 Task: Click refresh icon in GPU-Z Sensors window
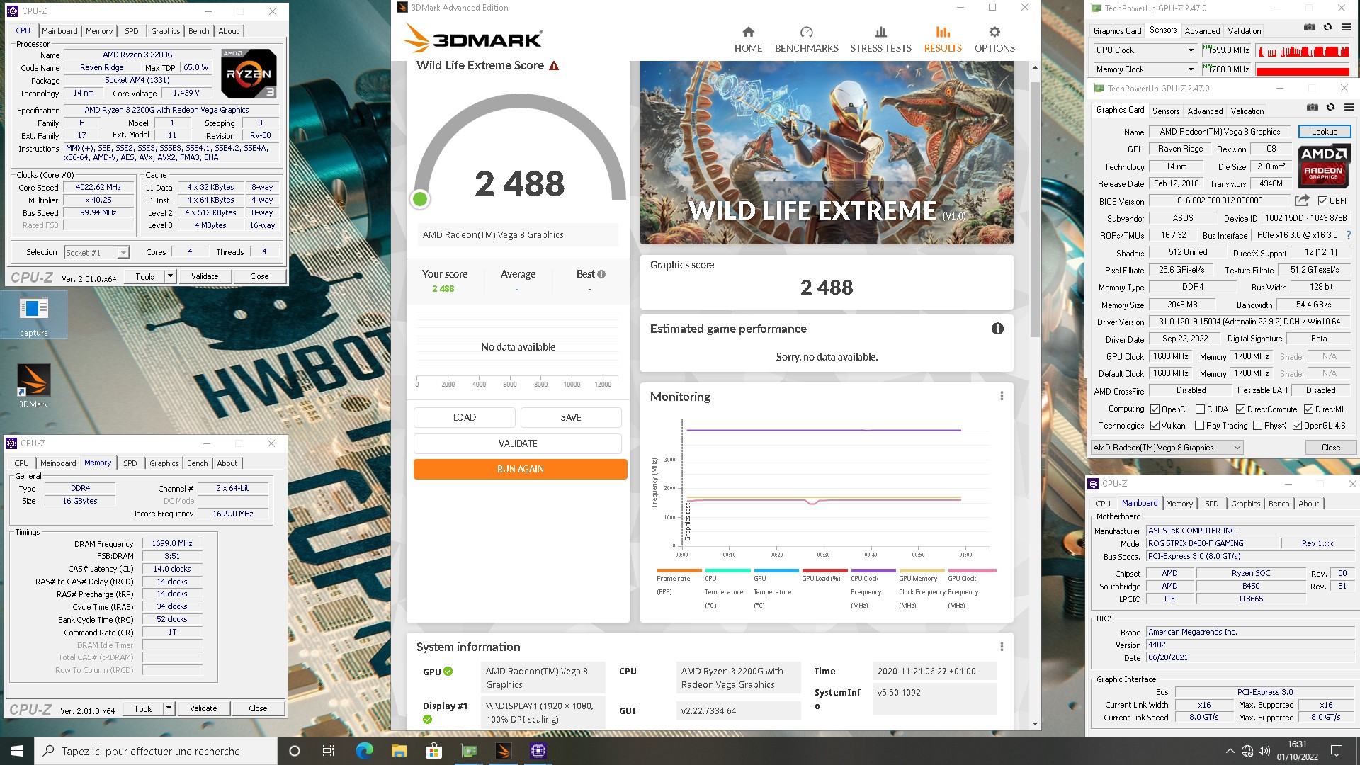coord(1327,28)
